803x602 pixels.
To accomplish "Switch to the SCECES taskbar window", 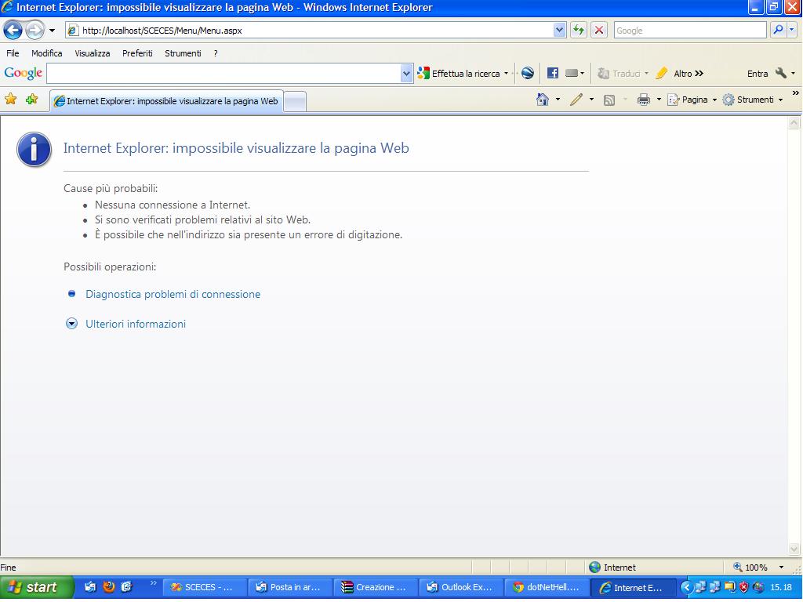I will tap(205, 587).
